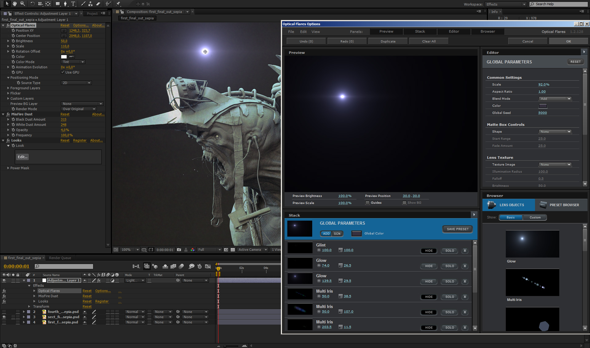
Task: Click the Multi Iris lens object thumbnail
Action: (532, 282)
